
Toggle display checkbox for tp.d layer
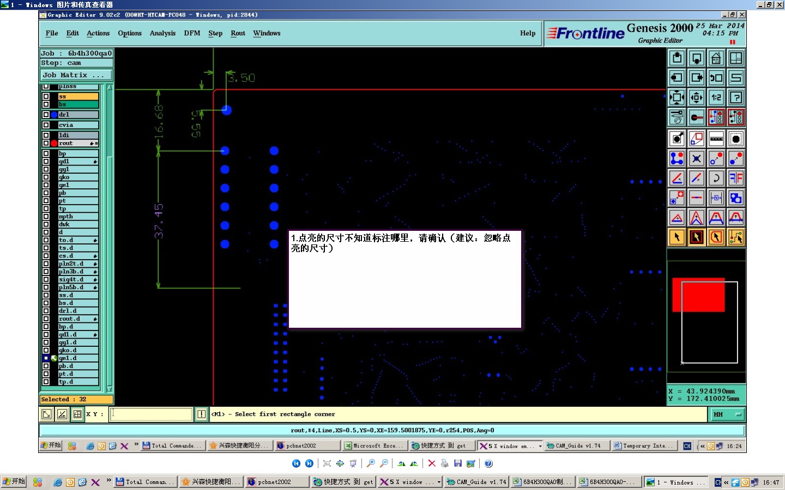46,382
